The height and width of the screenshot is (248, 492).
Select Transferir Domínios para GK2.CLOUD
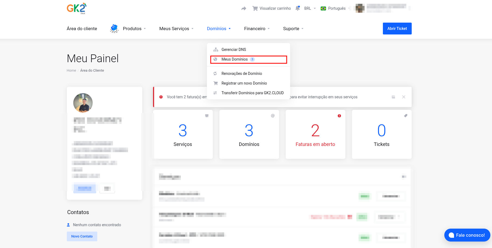[248, 93]
